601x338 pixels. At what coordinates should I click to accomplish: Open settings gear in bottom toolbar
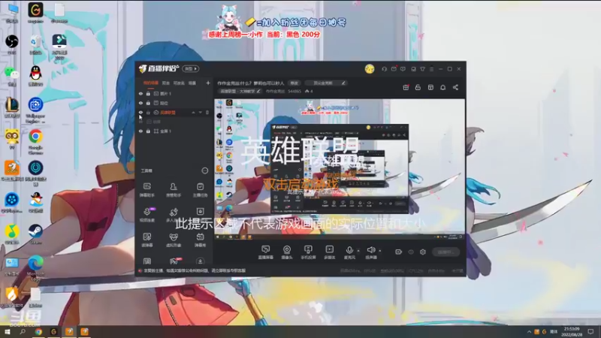423,252
